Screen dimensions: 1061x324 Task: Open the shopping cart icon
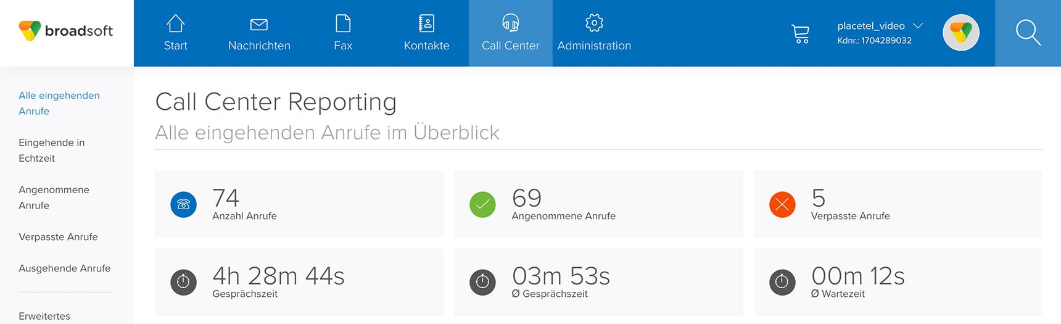(x=800, y=33)
